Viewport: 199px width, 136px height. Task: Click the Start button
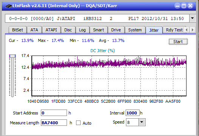point(178,42)
